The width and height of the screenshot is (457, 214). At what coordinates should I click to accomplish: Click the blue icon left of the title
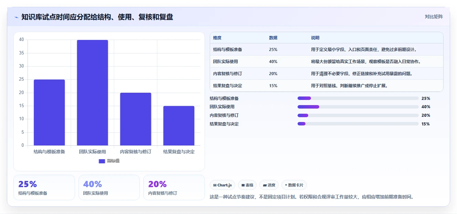pyautogui.click(x=16, y=17)
